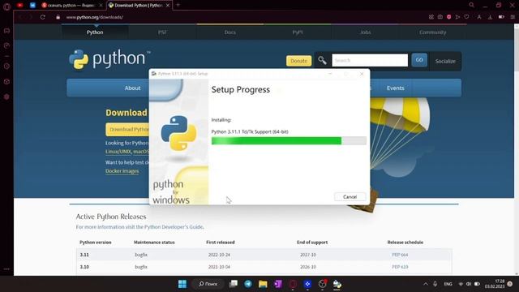Open the easy setup sliders icon
The height and width of the screenshot is (292, 519).
tap(513, 17)
